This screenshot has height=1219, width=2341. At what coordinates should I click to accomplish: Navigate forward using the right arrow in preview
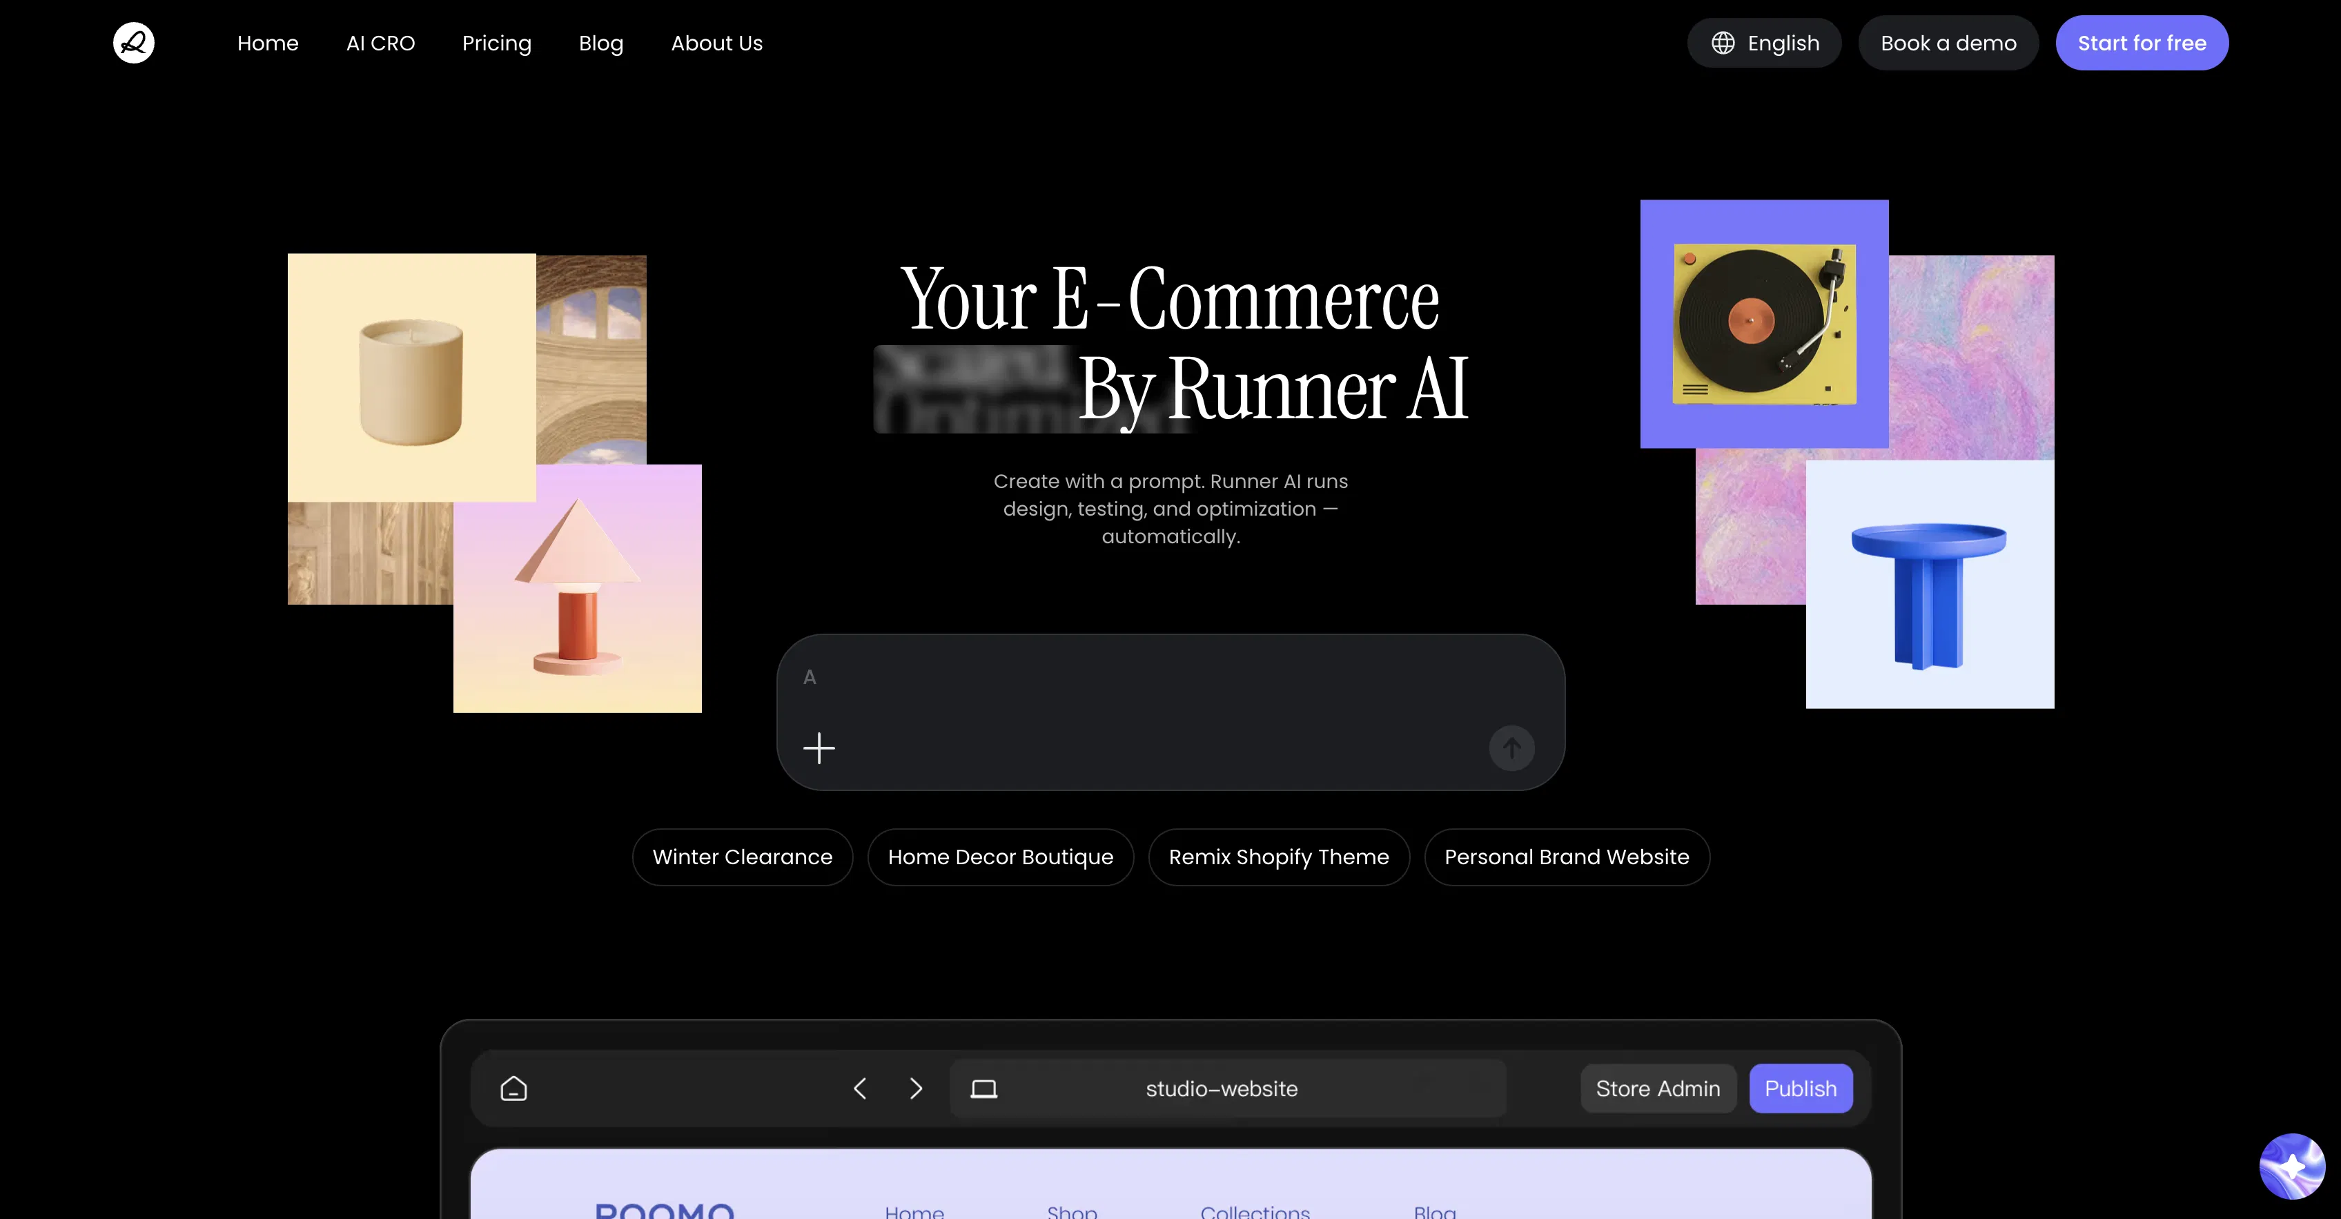pos(916,1088)
